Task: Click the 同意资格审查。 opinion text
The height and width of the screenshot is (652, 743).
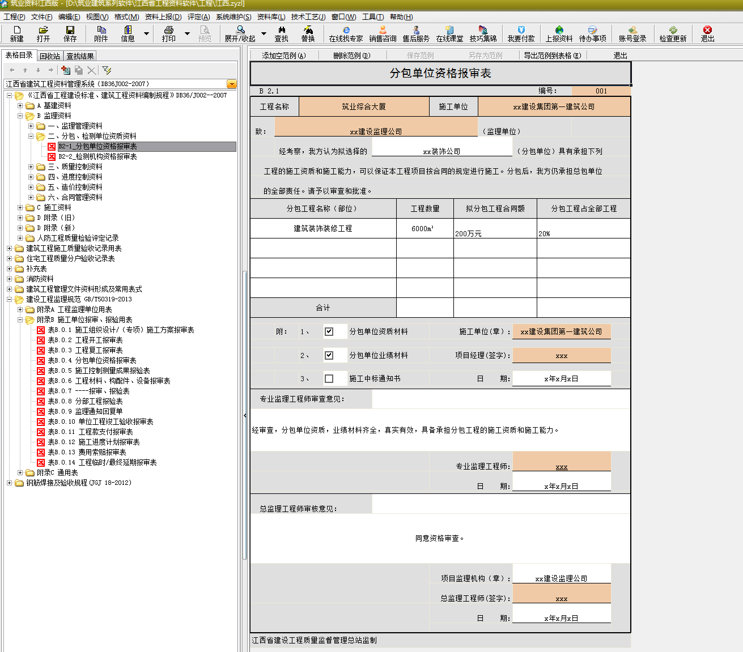Action: coord(440,538)
